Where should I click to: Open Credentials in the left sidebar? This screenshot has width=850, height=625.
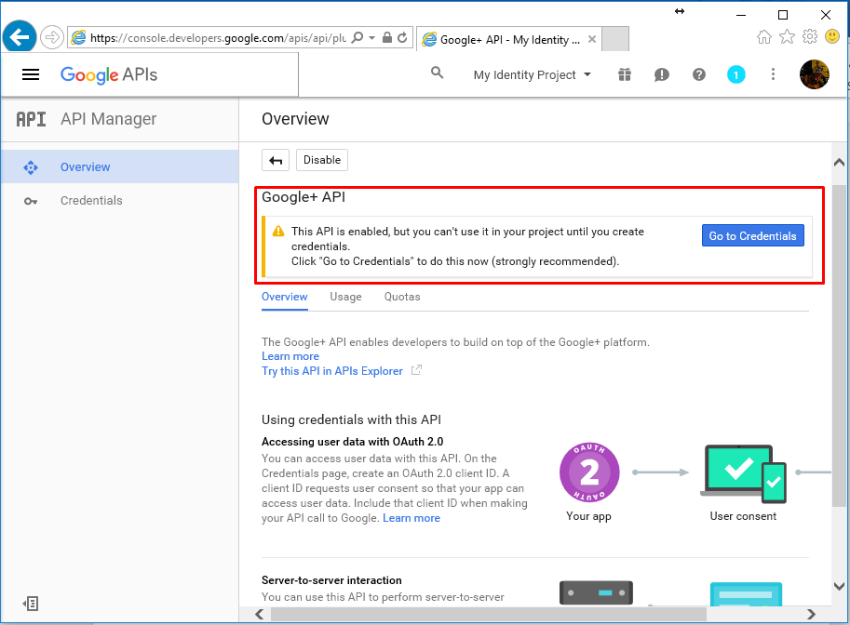point(120,200)
